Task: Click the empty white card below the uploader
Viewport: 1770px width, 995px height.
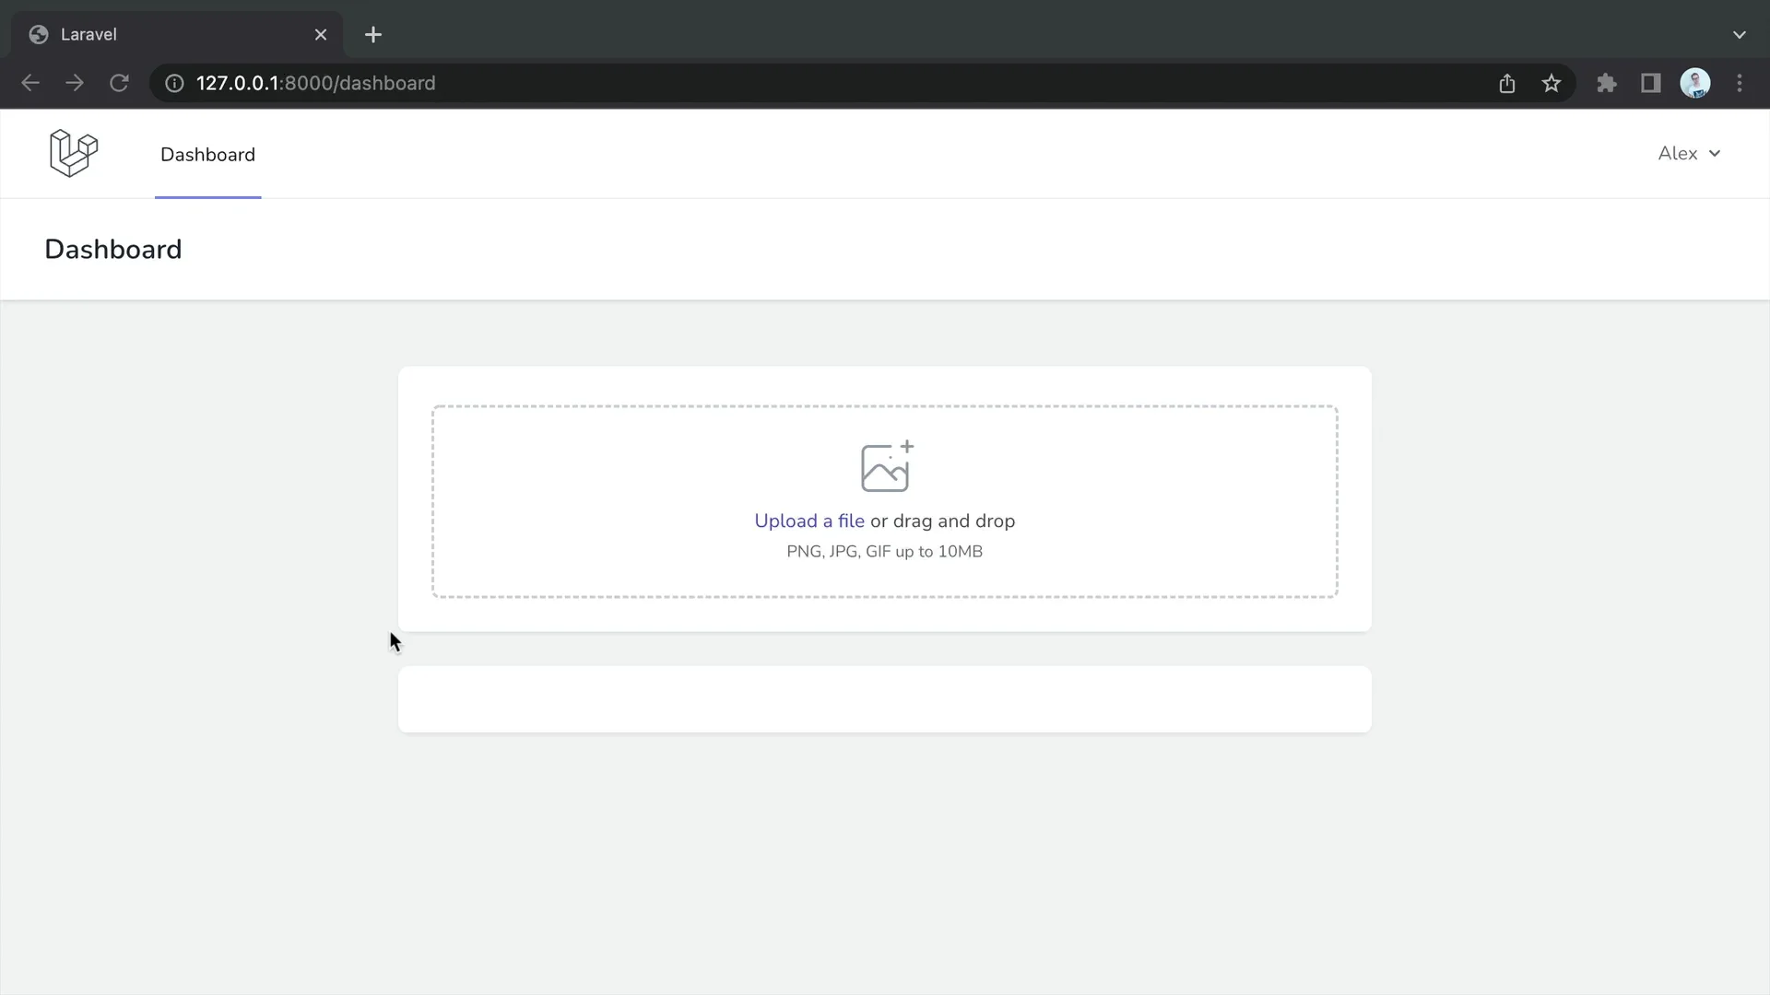Action: 885,699
